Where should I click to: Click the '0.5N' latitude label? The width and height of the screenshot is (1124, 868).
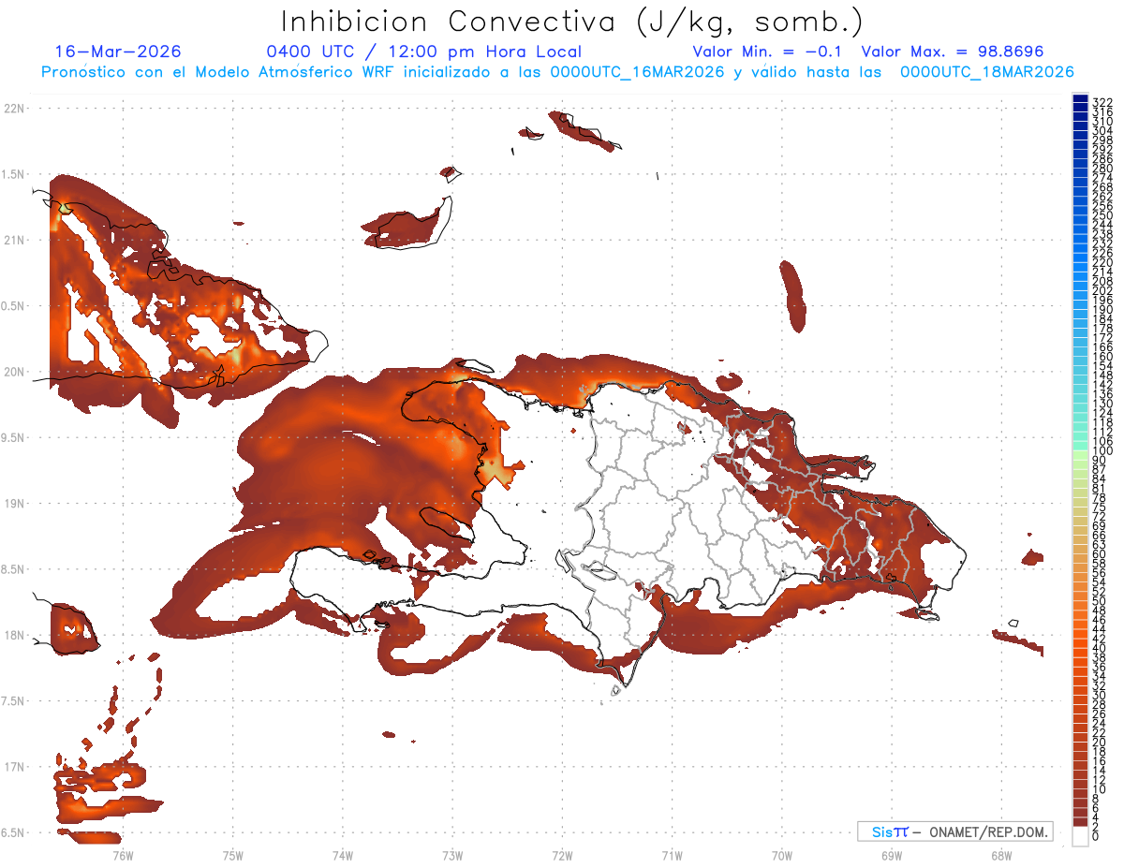click(12, 306)
